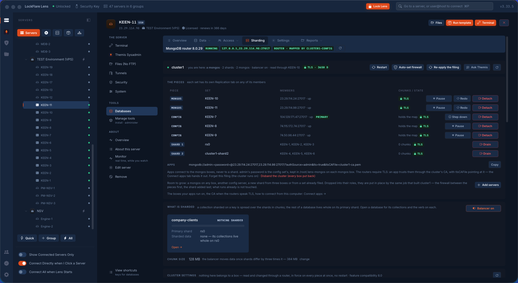The image size is (518, 283).
Task: Open the settings gear in the left rail
Action: (x=6, y=275)
